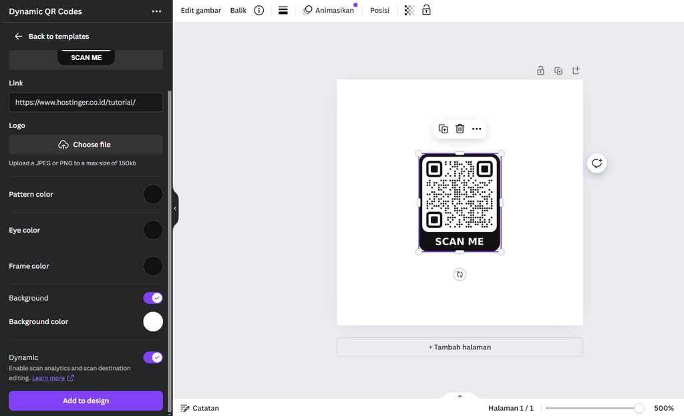
Task: Lock the selection using the padlock toolbar icon
Action: coord(425,10)
